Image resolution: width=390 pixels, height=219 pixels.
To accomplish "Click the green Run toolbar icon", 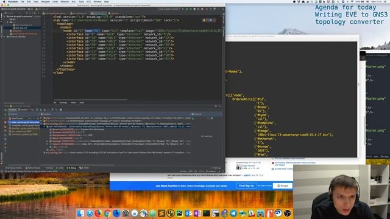I will (x=183, y=9).
